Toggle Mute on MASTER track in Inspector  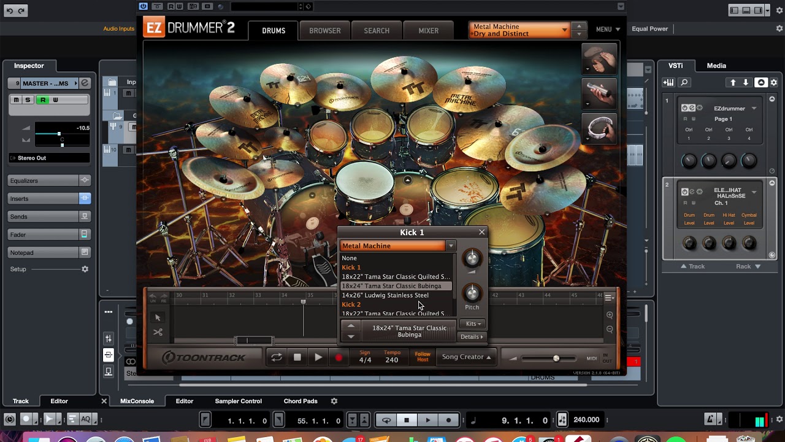[17, 99]
